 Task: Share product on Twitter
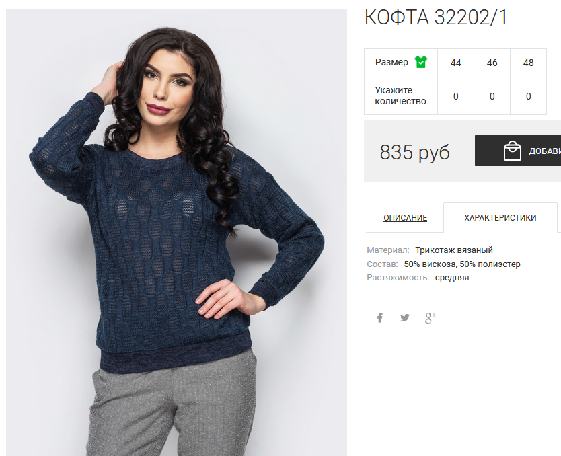tap(405, 317)
